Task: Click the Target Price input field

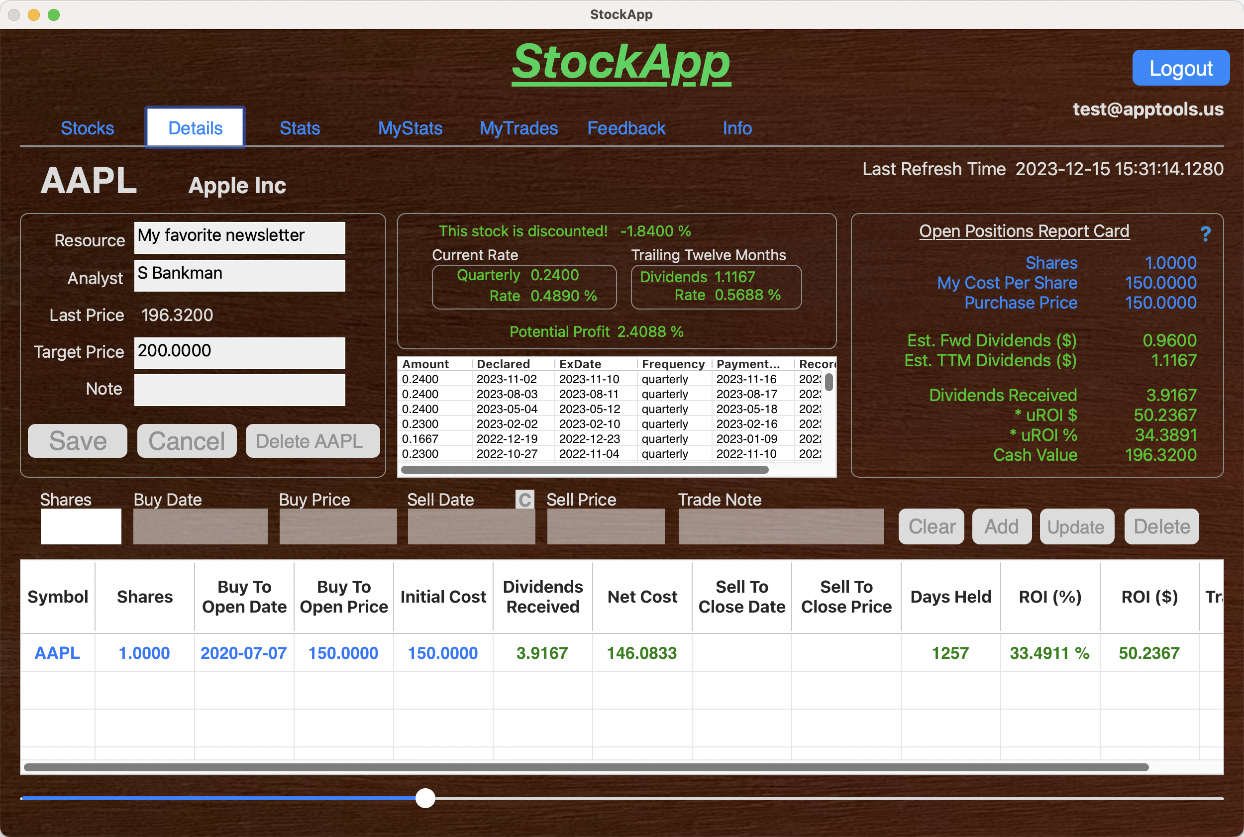Action: coord(240,353)
